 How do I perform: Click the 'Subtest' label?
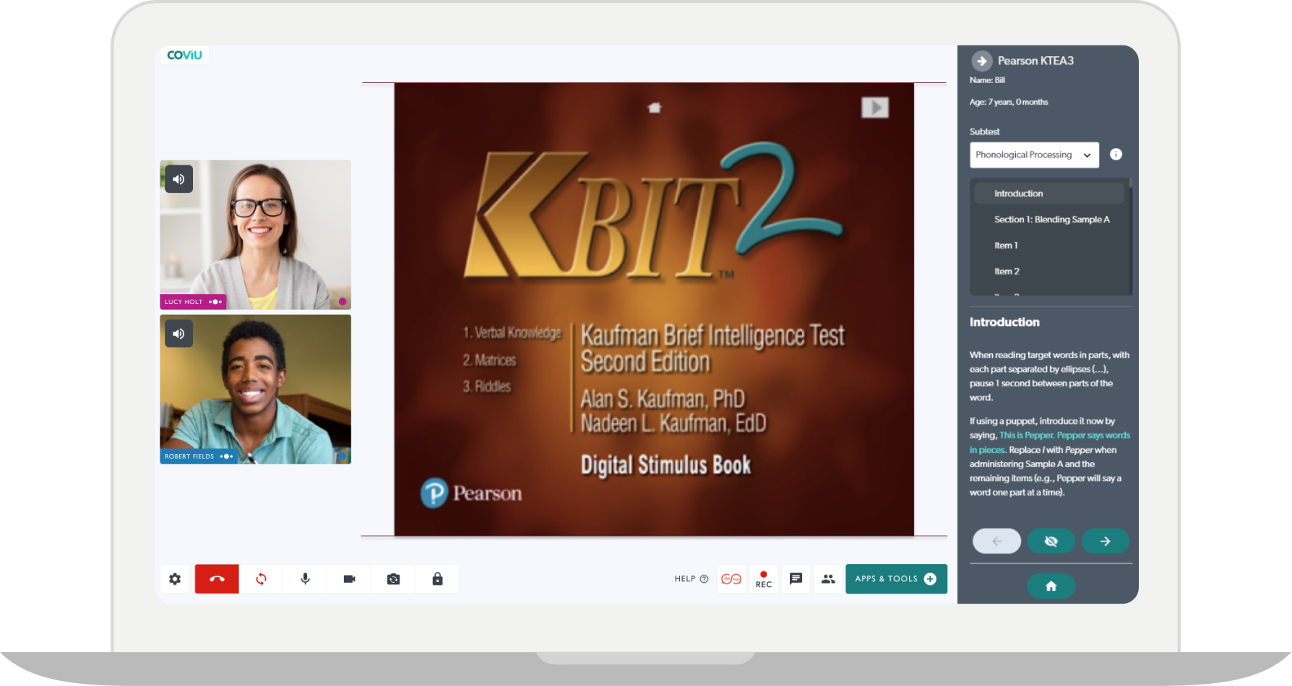click(984, 131)
